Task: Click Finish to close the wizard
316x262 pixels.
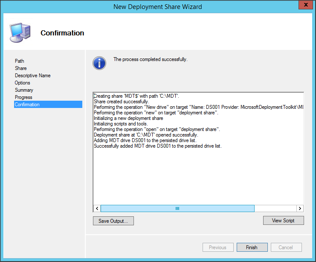Action: tap(252, 247)
